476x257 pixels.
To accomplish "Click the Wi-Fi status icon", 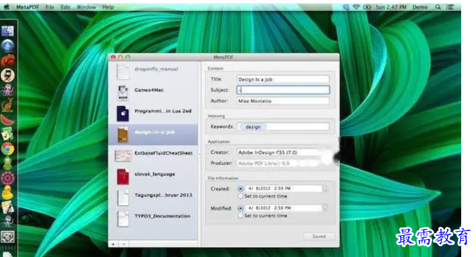I will [x=357, y=7].
